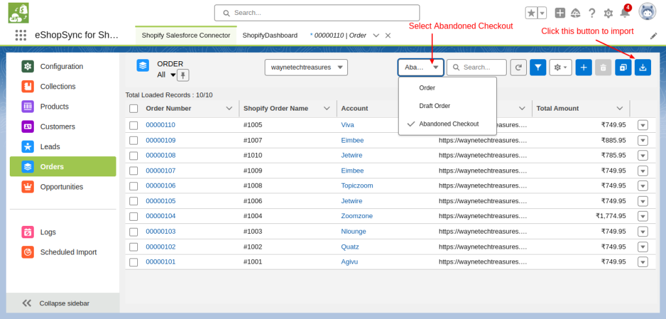Open the Configuration sidebar icon
The image size is (666, 319).
(x=27, y=66)
